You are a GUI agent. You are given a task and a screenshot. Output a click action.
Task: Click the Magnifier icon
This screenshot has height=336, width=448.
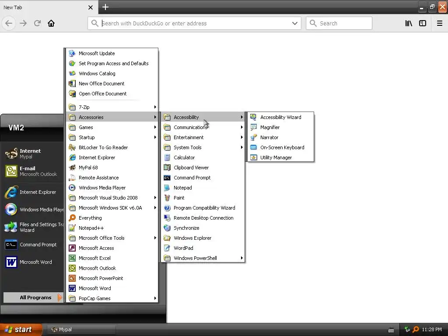pyautogui.click(x=253, y=127)
